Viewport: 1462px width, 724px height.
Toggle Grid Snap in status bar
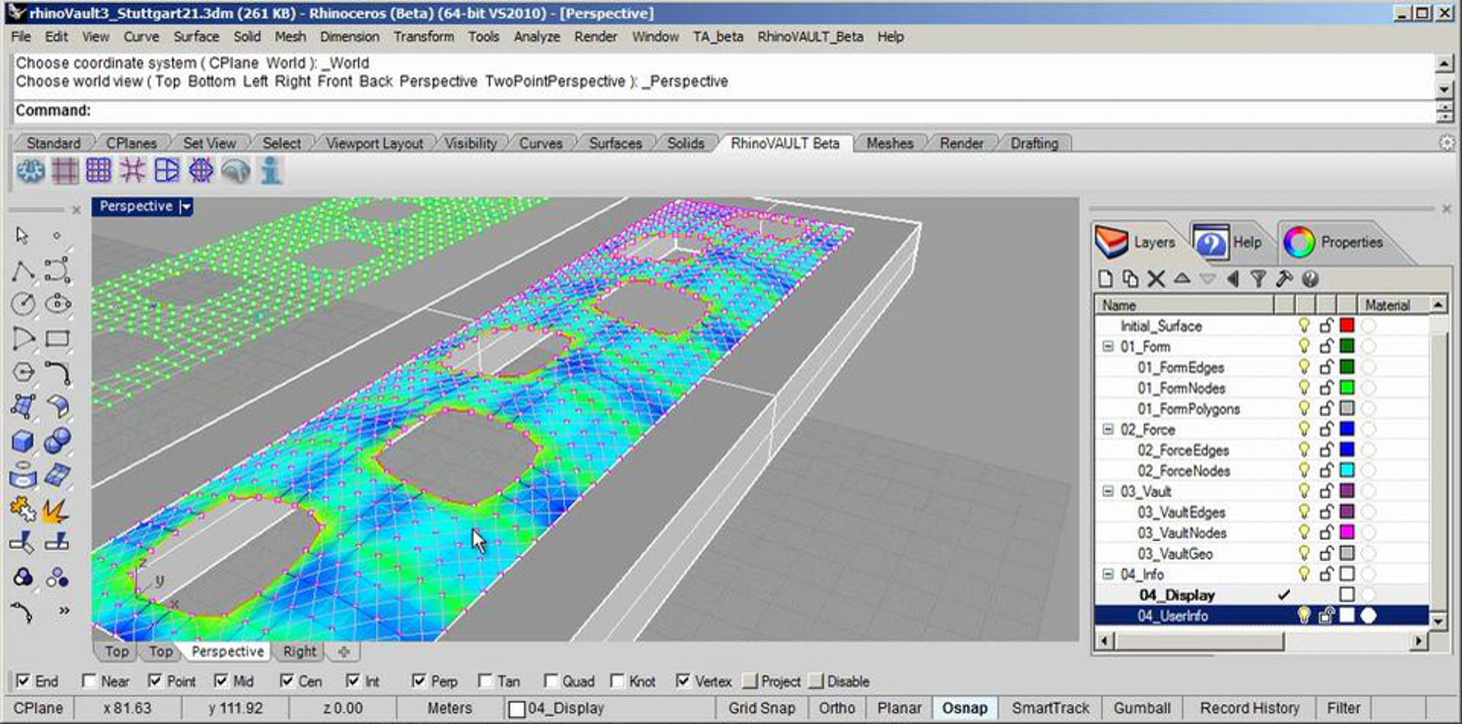tap(761, 708)
